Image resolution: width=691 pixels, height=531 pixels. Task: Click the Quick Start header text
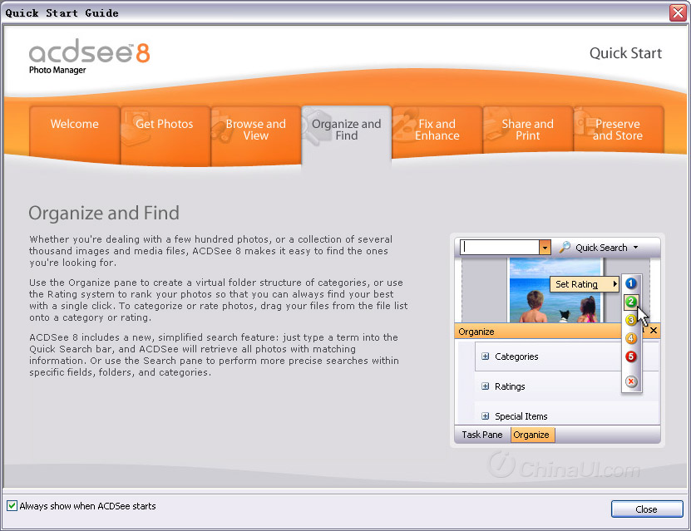[x=626, y=53]
